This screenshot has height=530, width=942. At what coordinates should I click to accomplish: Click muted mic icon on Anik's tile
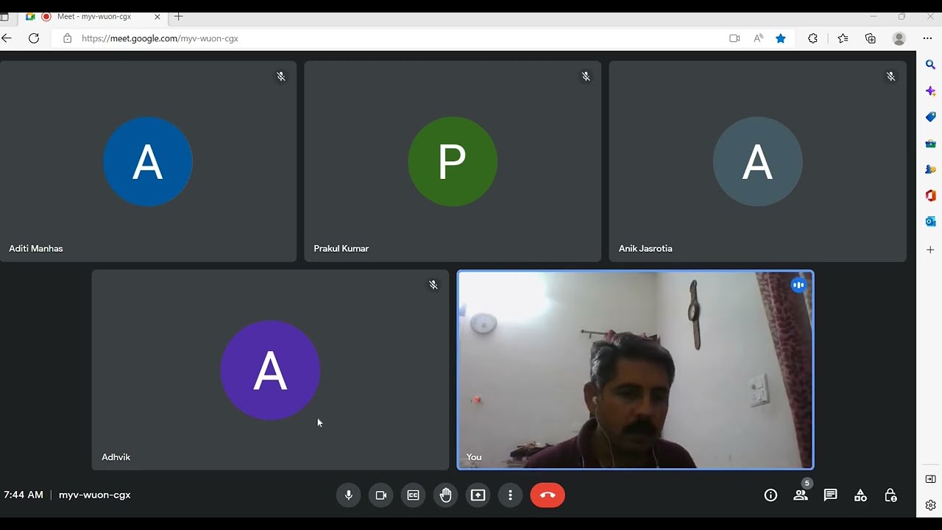pos(890,77)
